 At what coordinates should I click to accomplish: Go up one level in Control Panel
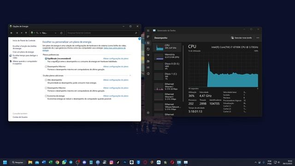[x=26, y=33]
